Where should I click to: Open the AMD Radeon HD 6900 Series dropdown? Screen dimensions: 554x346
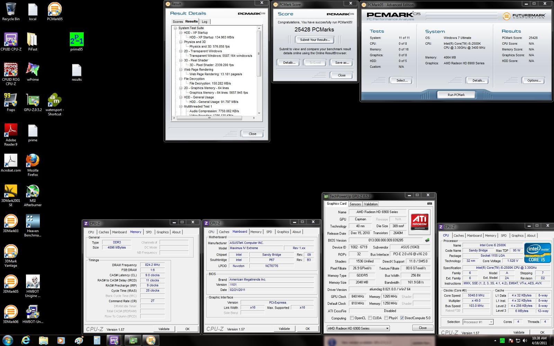(x=358, y=328)
